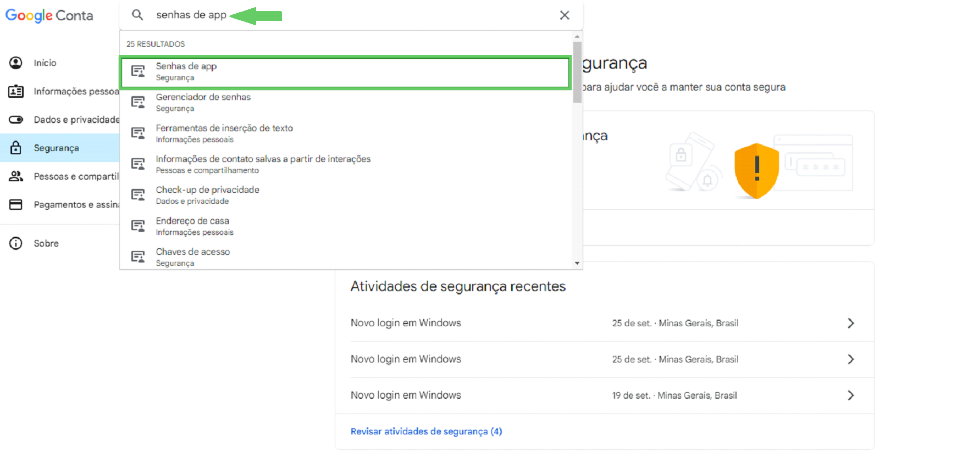Expand the 19 de set. login chevron
Screen dimensions: 979x452
(x=851, y=395)
